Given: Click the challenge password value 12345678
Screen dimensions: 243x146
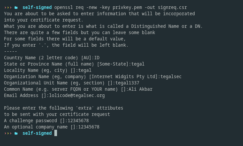Looking at the screenshot, I should click(x=78, y=121).
